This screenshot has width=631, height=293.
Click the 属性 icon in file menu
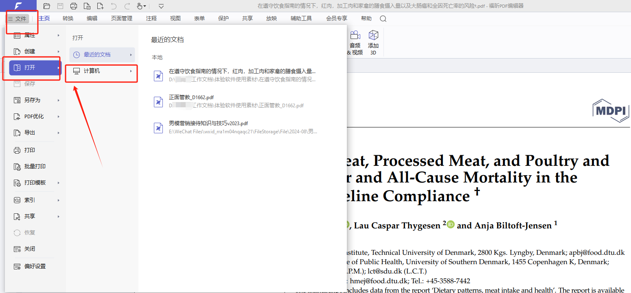click(x=17, y=35)
